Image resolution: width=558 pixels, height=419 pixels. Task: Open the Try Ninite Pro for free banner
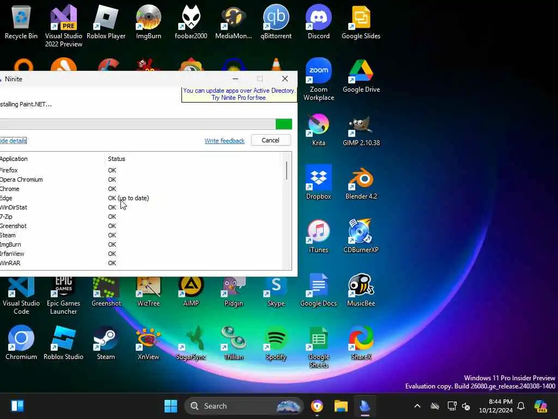click(239, 94)
